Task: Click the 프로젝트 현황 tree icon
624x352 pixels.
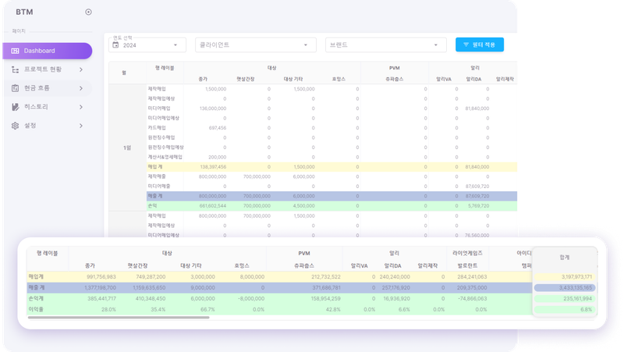Action: (16, 69)
